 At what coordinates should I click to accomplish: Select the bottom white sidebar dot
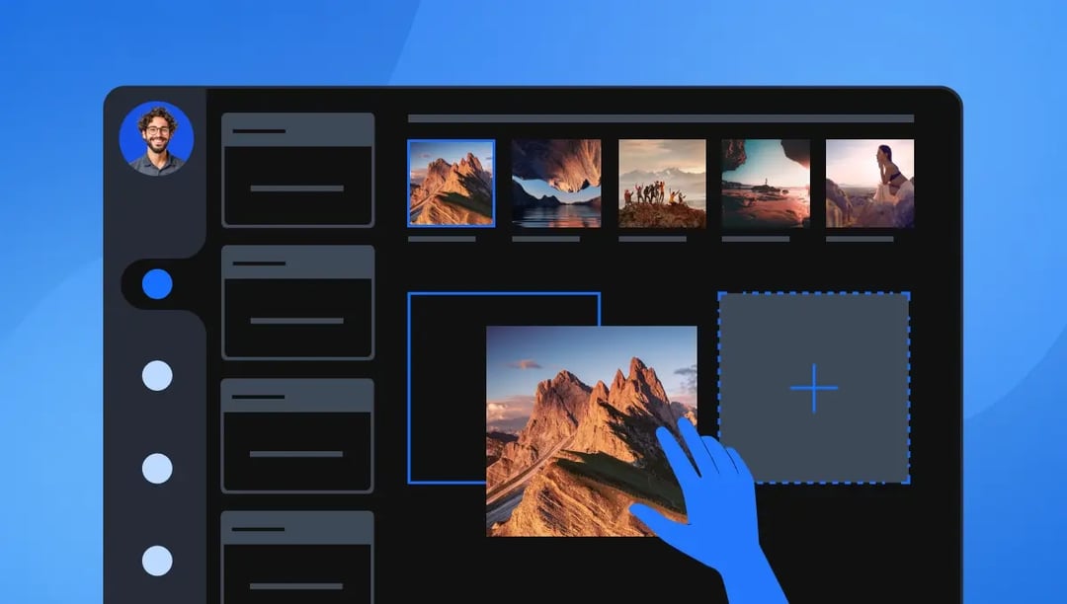coord(157,561)
